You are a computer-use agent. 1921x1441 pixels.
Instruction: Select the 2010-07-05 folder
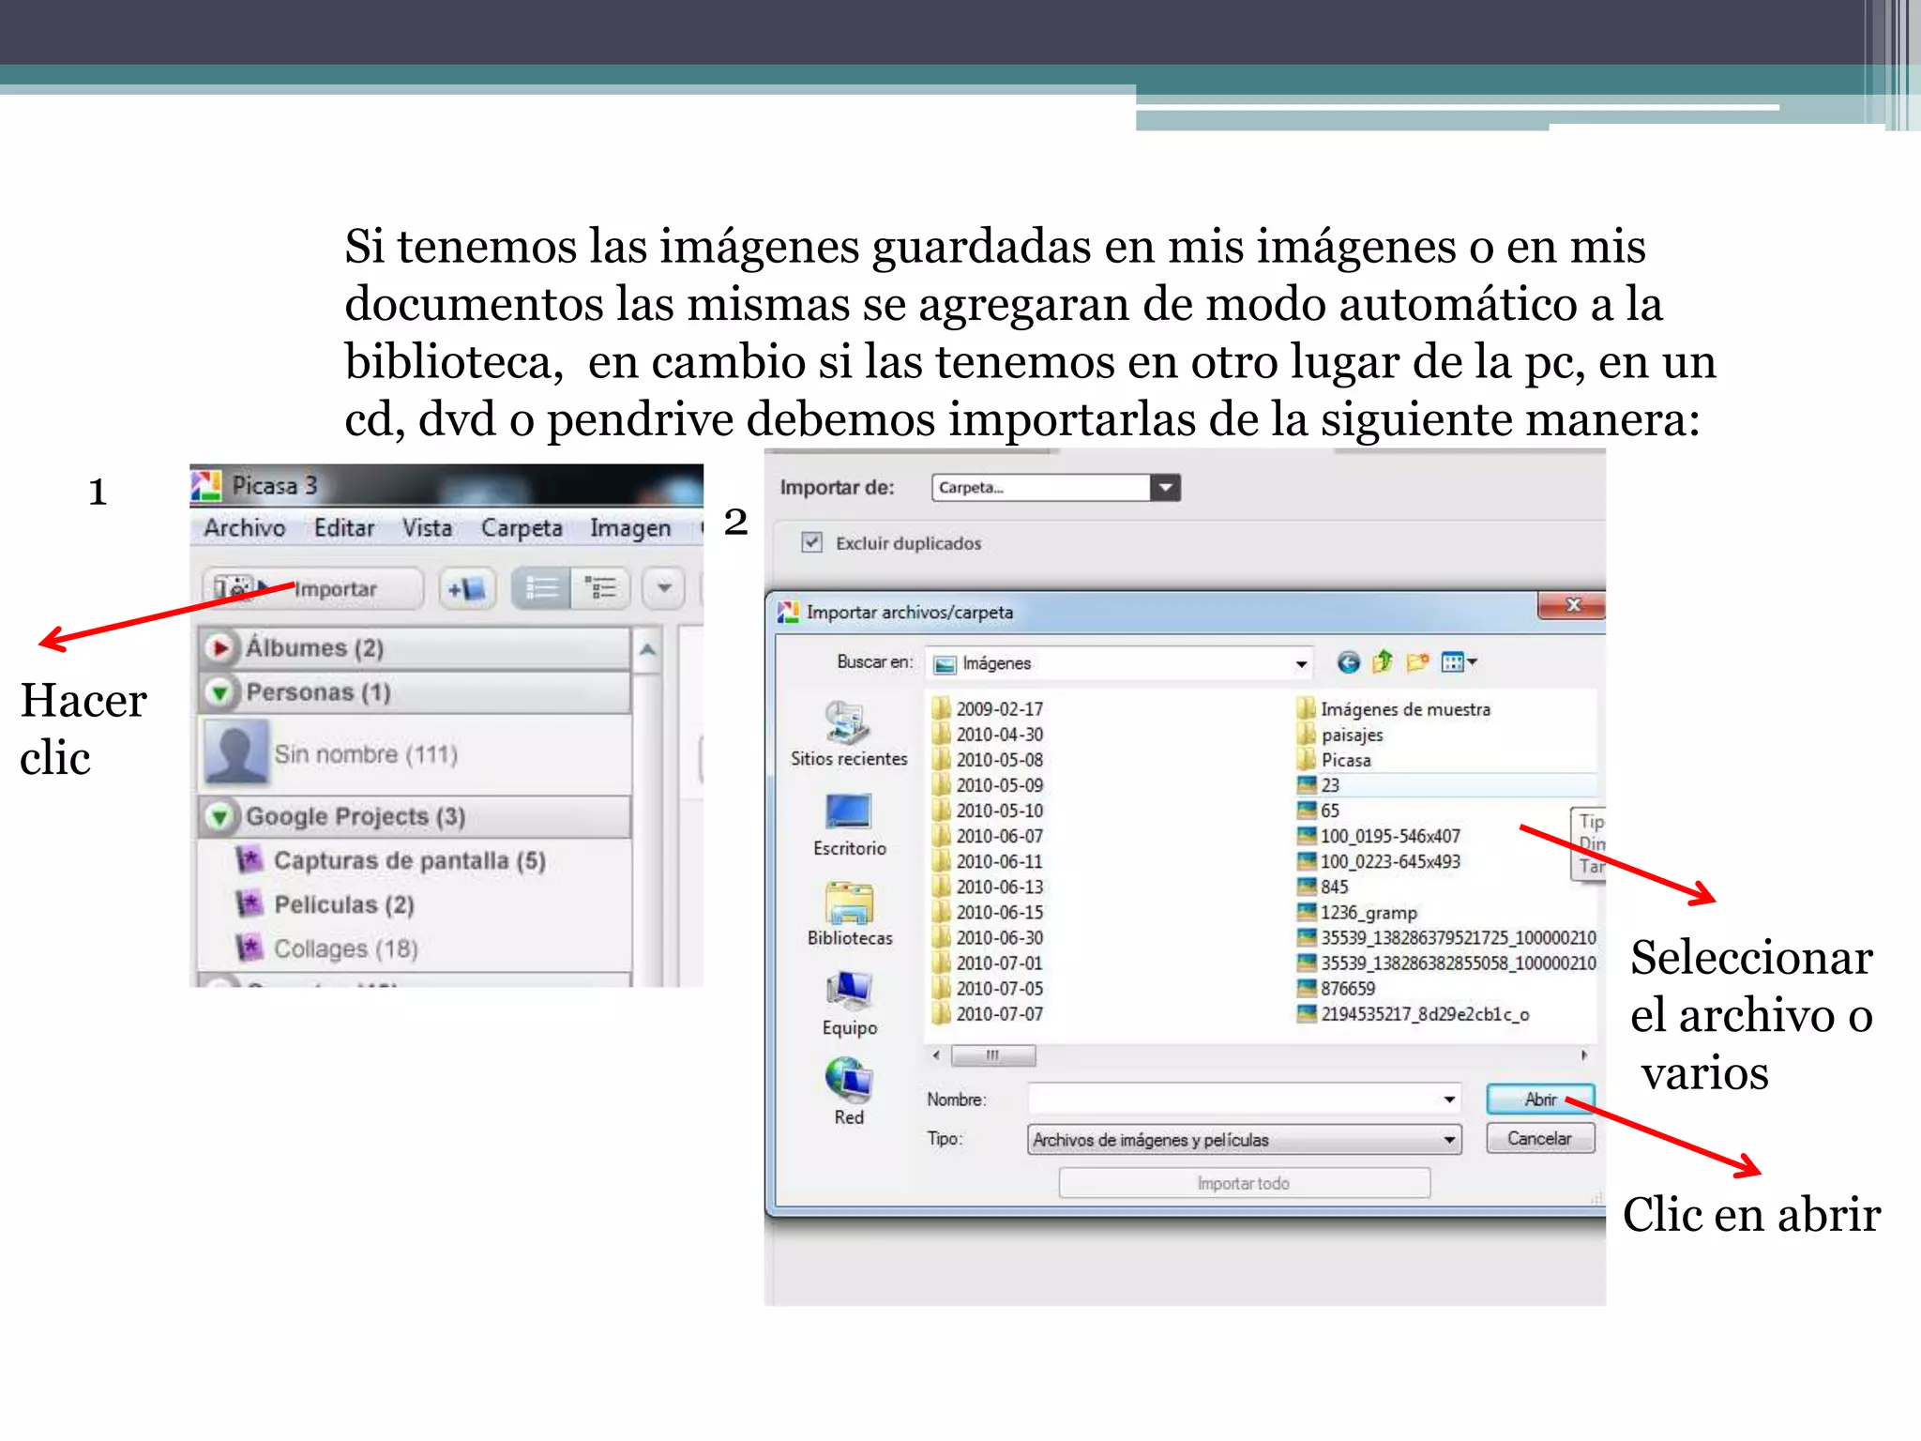click(x=988, y=988)
